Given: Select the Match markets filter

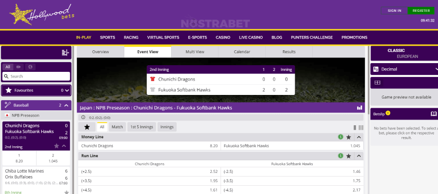Looking at the screenshot, I should pos(117,127).
